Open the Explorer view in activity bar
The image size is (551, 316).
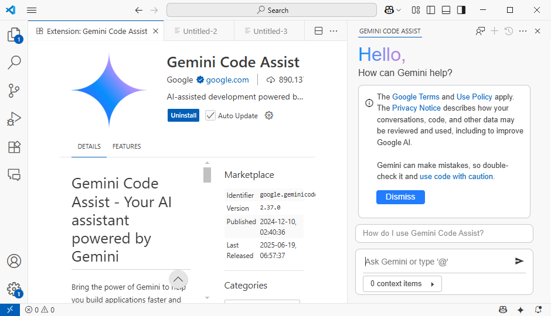14,35
